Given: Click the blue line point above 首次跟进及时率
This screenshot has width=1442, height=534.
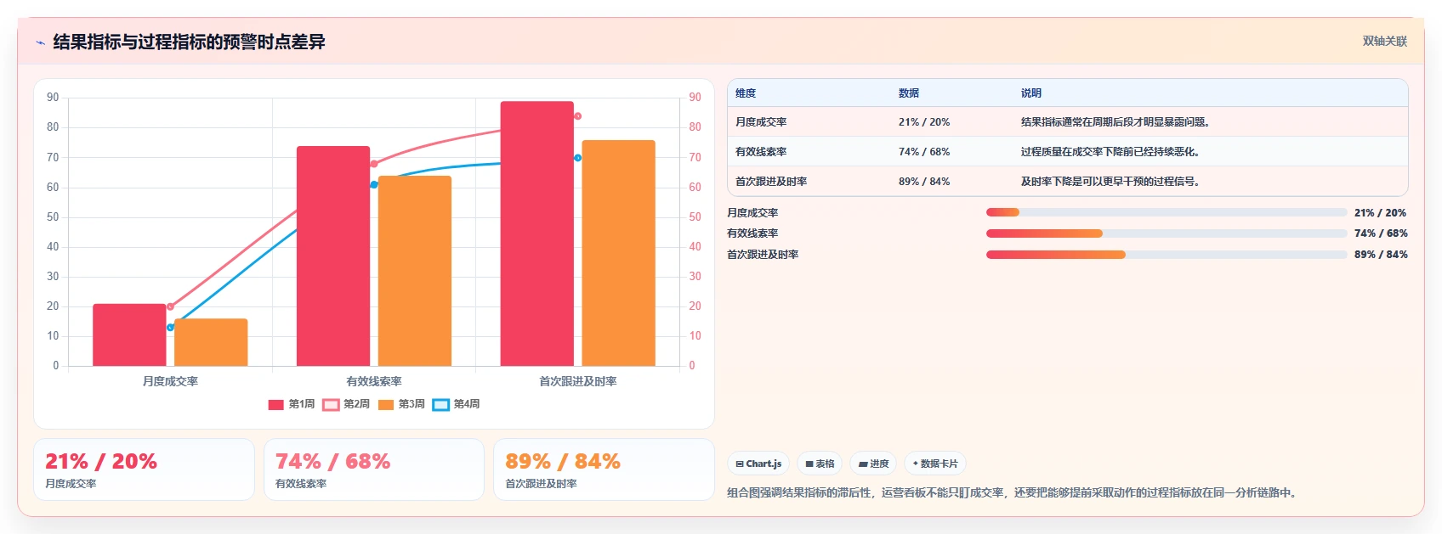Looking at the screenshot, I should point(578,158).
